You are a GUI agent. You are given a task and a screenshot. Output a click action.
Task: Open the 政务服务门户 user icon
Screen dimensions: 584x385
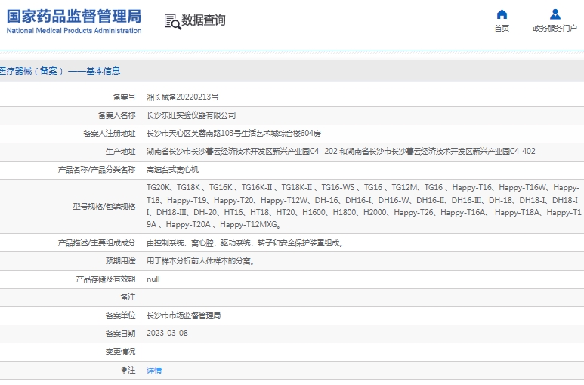click(x=555, y=14)
